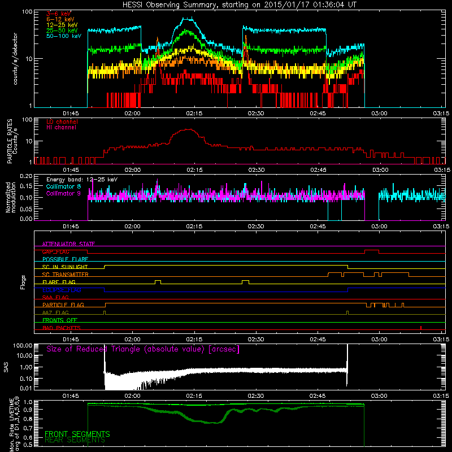Viewport: 452px width, 452px height.
Task: Click the FRONT SEGMENTS legend label
Action: 77,434
